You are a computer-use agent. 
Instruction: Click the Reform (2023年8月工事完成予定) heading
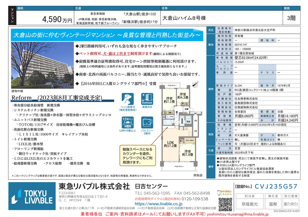click(57, 98)
